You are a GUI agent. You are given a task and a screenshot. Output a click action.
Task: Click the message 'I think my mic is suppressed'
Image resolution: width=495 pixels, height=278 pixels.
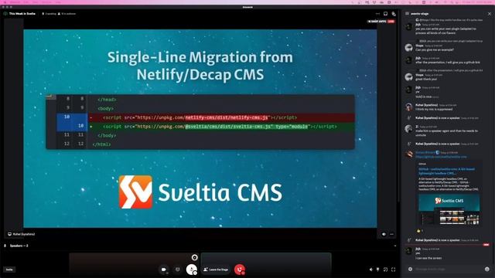point(434,109)
